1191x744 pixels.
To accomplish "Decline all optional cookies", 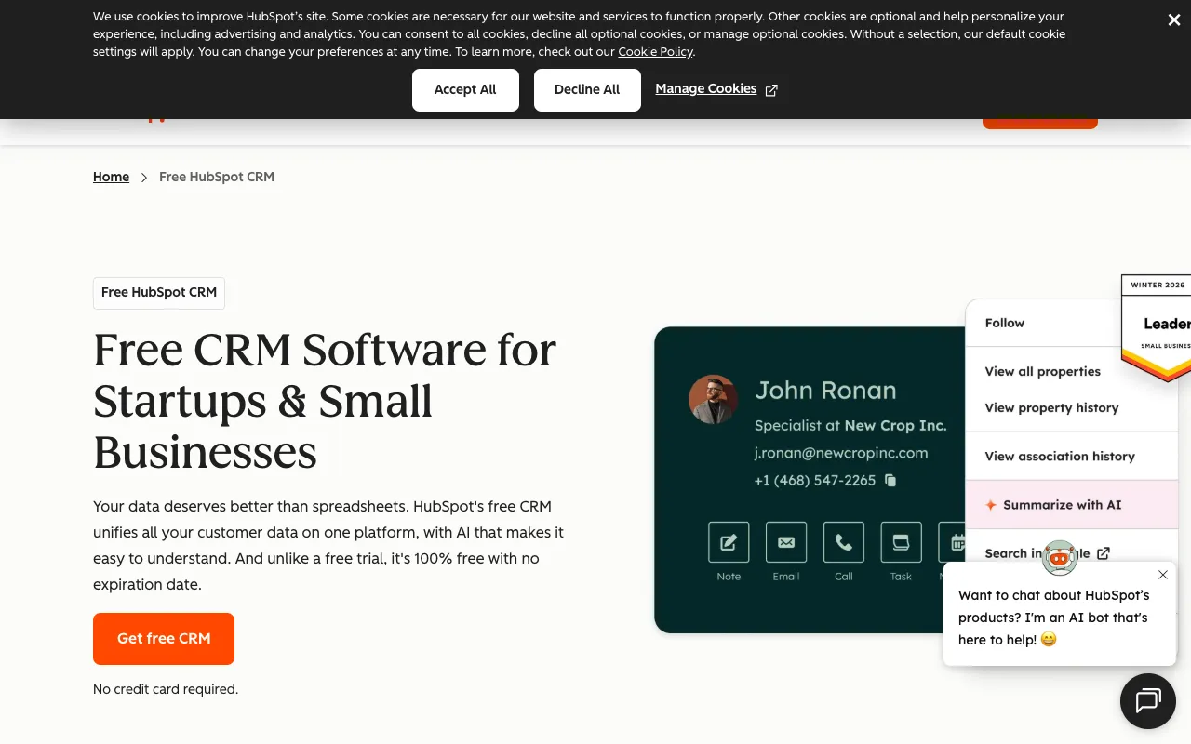I will pyautogui.click(x=587, y=89).
